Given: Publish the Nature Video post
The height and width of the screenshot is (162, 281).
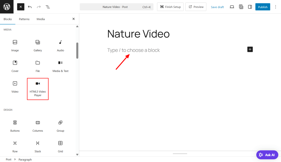Looking at the screenshot, I should tap(263, 7).
